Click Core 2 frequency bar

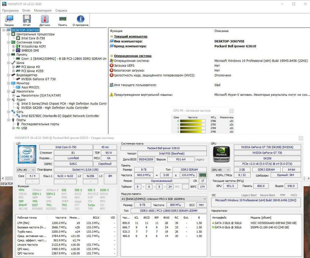(192, 128)
